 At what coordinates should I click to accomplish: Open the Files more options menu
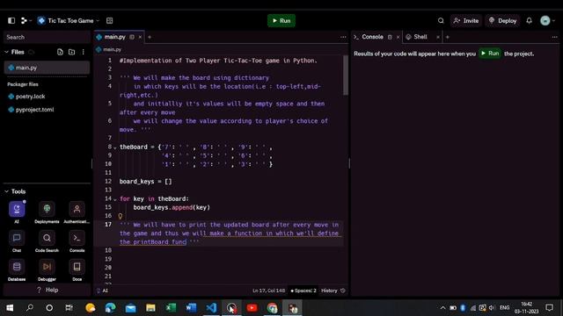pyautogui.click(x=84, y=52)
